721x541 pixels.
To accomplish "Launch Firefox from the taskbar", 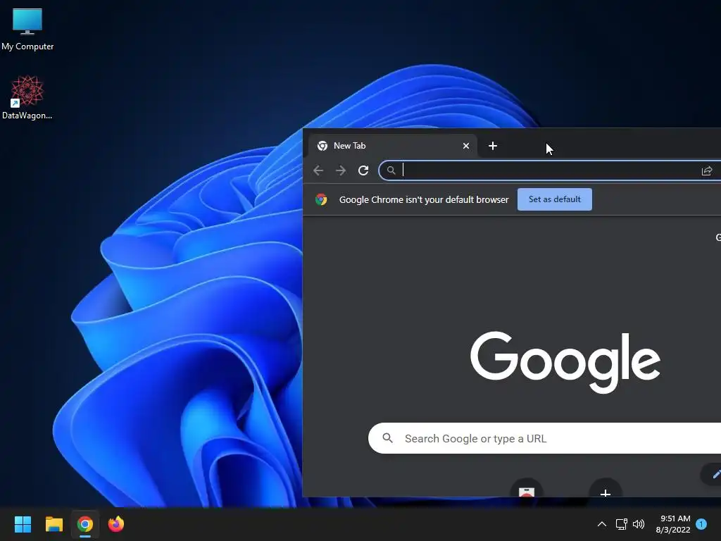I will tap(116, 524).
